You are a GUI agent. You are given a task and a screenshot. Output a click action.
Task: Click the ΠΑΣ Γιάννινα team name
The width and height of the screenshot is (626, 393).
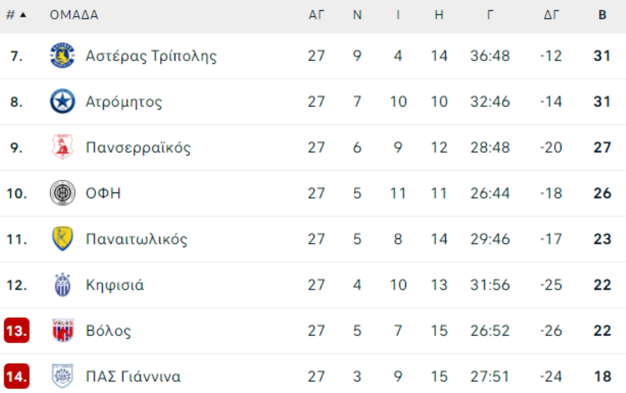pyautogui.click(x=134, y=376)
